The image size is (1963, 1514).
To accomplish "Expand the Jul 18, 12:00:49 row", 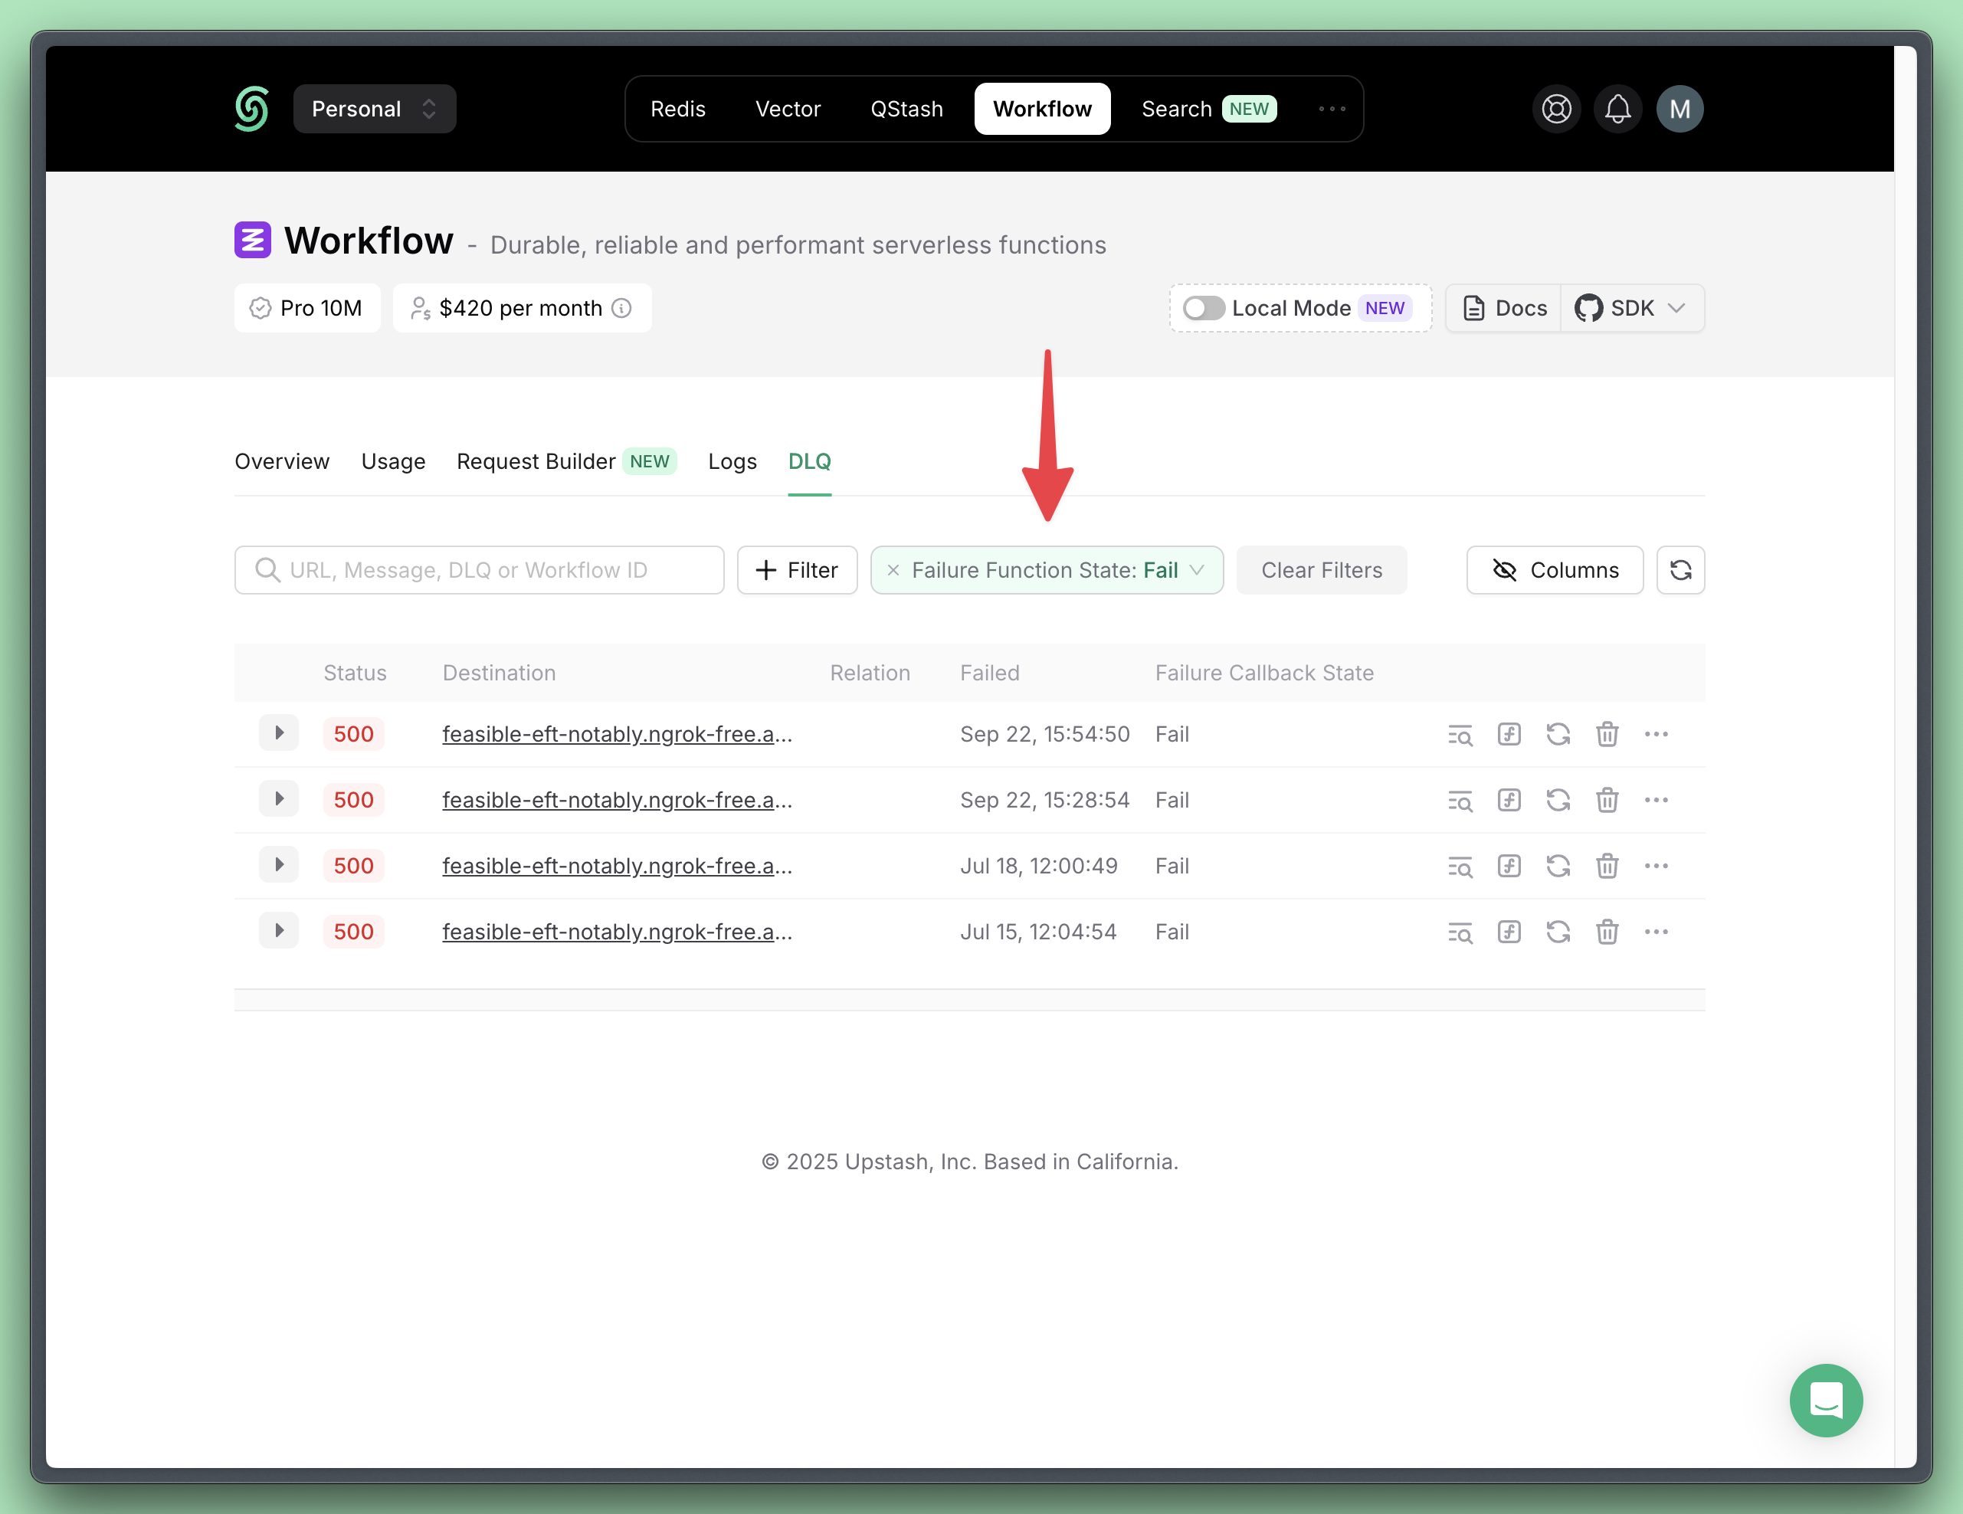I will pos(279,865).
